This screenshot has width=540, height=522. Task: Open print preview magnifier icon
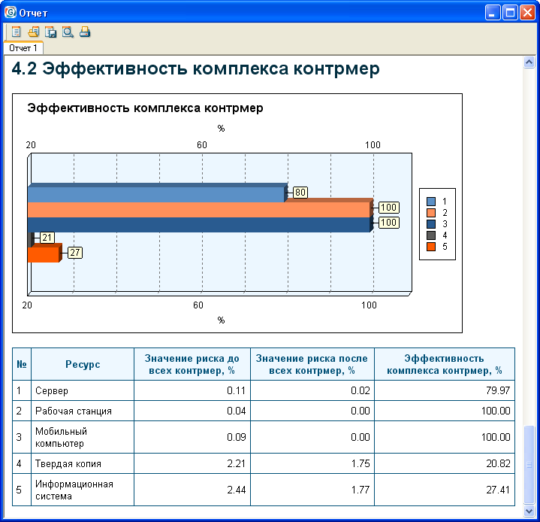click(x=68, y=32)
